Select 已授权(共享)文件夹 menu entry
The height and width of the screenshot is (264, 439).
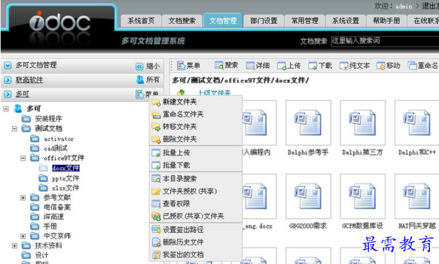(196, 216)
